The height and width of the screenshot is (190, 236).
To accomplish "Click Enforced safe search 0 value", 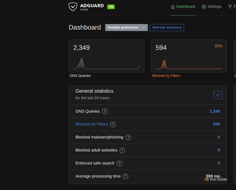I will [x=219, y=163].
